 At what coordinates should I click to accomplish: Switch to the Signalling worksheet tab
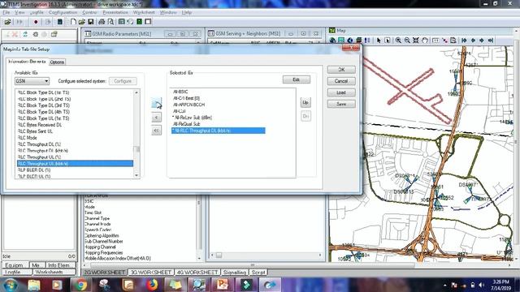[x=235, y=273]
